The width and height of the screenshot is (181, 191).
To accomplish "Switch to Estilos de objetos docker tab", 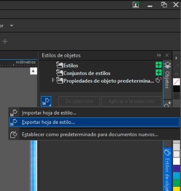I will point(167,169).
